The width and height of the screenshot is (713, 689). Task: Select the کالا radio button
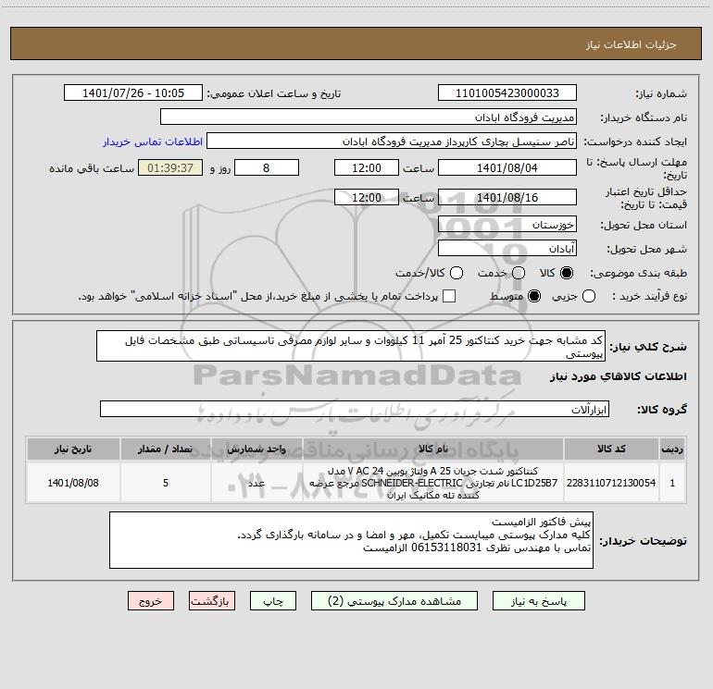567,273
